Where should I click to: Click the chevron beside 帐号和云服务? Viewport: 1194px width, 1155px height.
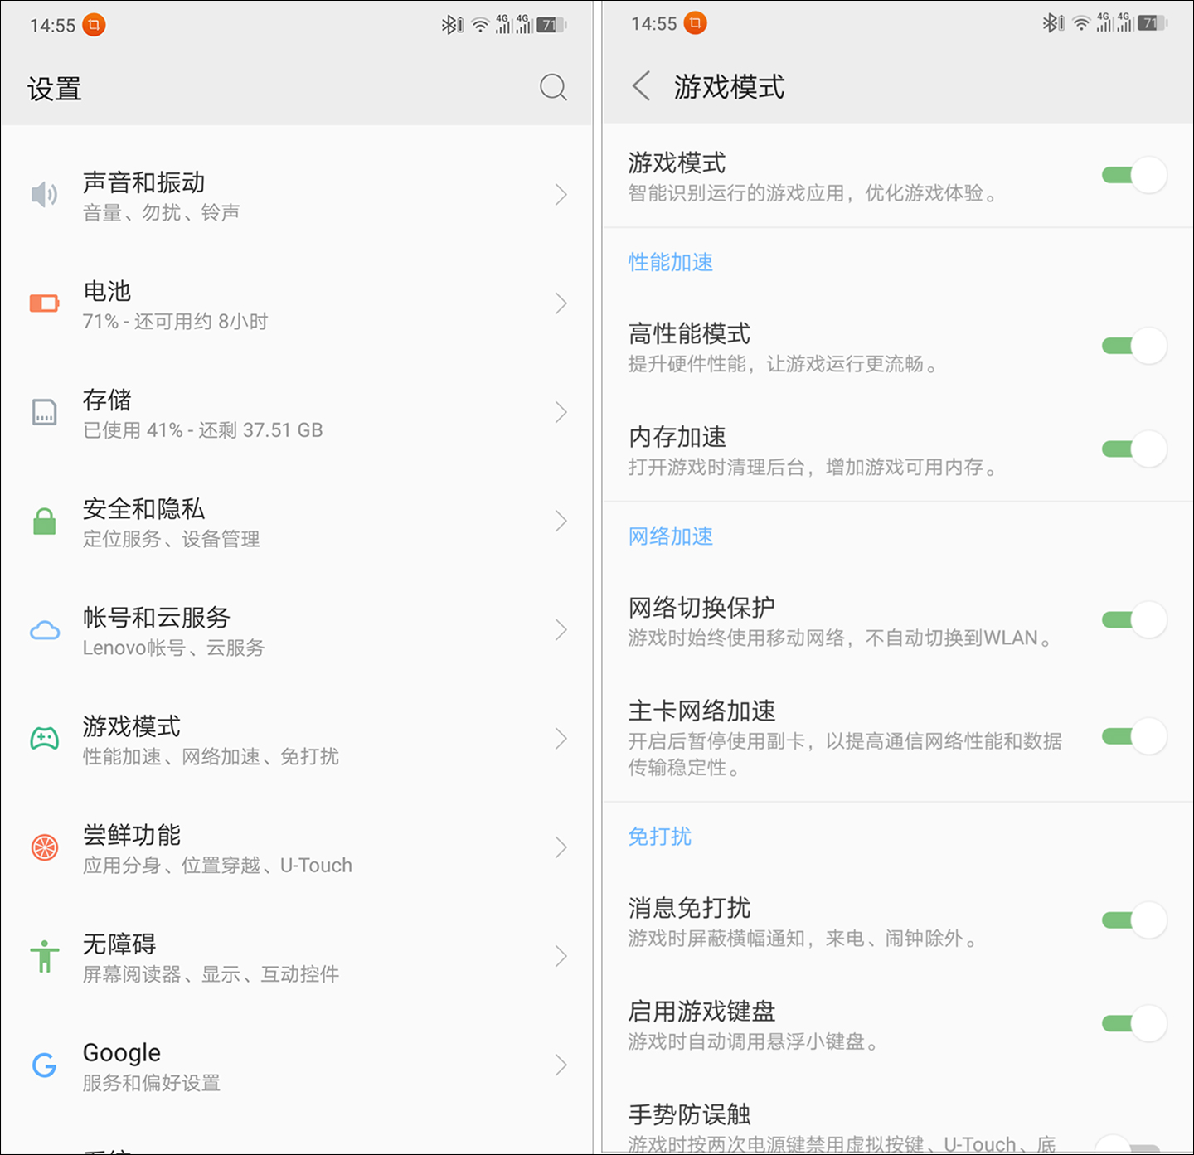(x=561, y=630)
